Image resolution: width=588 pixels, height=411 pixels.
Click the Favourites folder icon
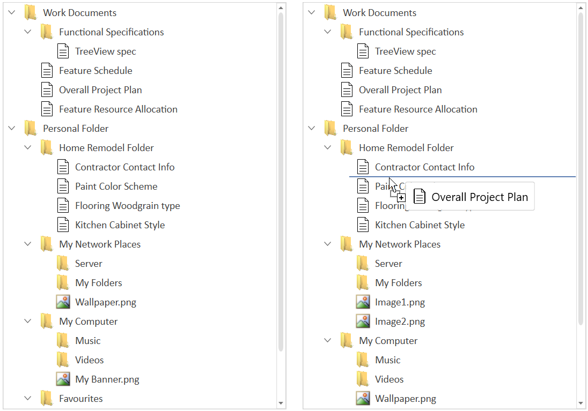(47, 398)
